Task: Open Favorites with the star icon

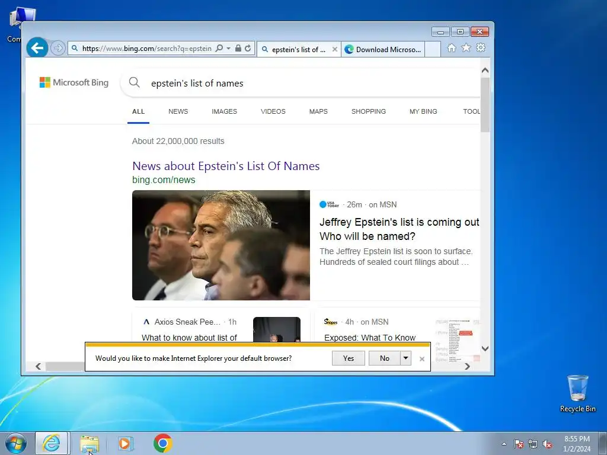Action: [x=466, y=47]
